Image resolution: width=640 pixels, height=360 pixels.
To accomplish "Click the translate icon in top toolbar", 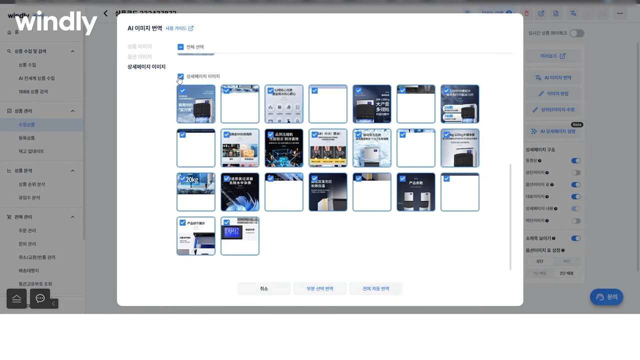I will tap(573, 13).
